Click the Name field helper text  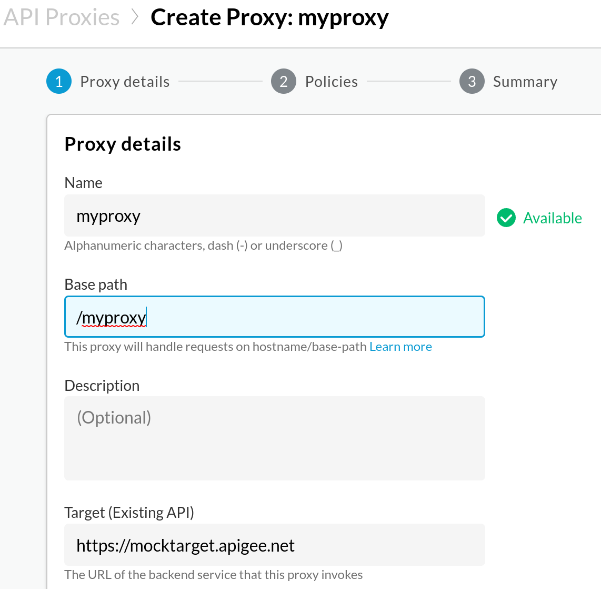point(203,245)
